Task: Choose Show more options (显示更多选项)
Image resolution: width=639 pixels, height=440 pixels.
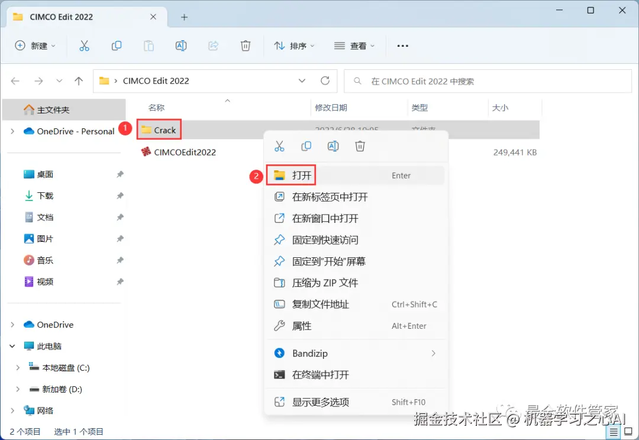Action: coord(355,402)
